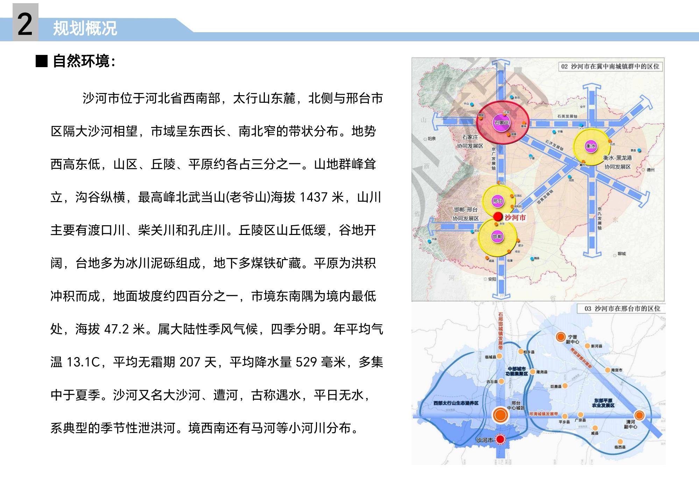This screenshot has width=699, height=484.
Task: Click the county label "新河县"
Action: pos(596,346)
